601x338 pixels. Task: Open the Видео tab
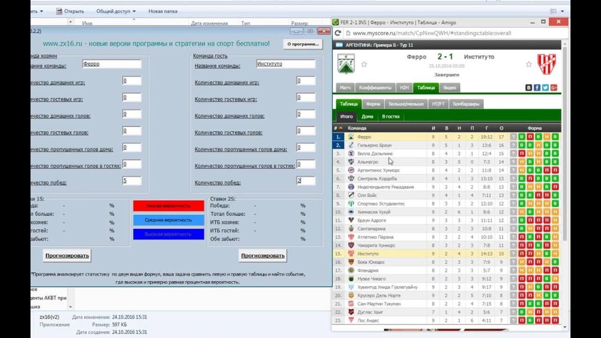[449, 88]
